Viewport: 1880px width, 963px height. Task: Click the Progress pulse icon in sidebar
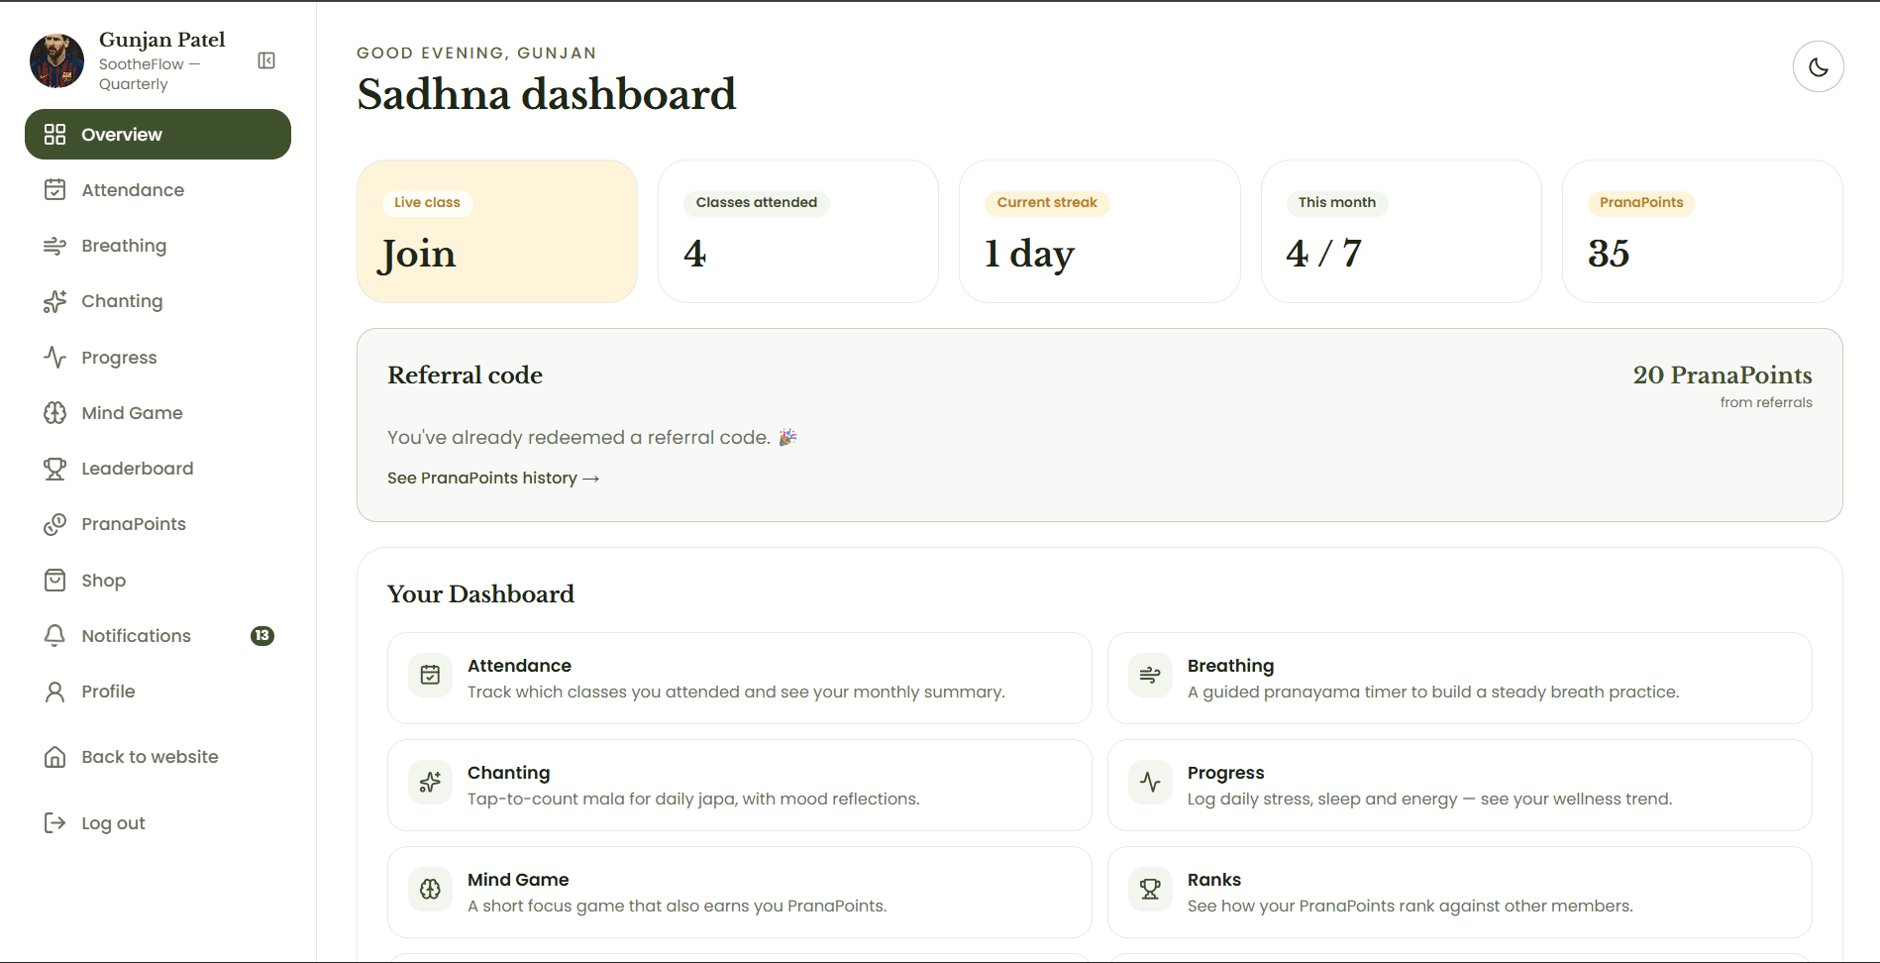coord(55,358)
